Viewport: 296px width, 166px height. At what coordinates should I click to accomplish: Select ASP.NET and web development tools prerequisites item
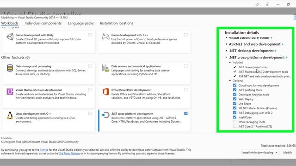265,77
